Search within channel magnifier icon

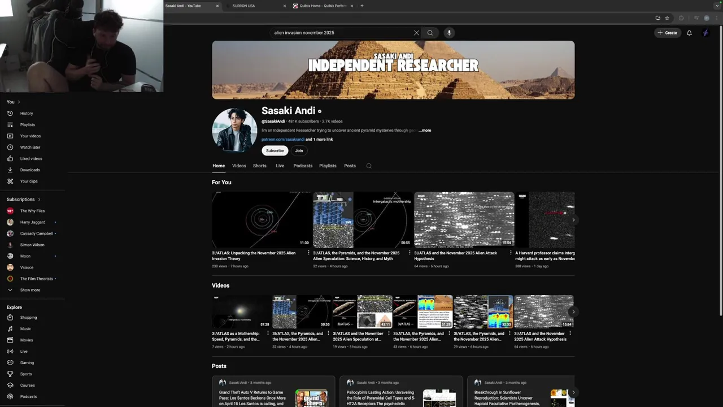tap(369, 166)
